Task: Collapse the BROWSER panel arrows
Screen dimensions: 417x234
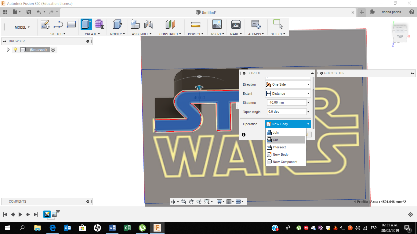Action: (4, 41)
